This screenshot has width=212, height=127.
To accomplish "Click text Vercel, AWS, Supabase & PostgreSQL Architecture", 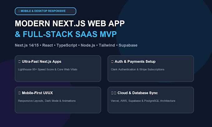I will click(143, 101).
